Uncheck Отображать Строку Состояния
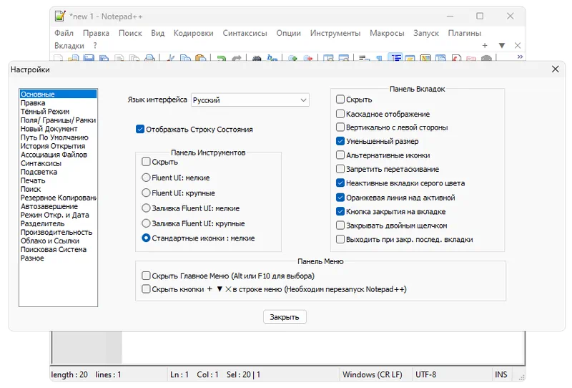The image size is (572, 388). pos(140,129)
